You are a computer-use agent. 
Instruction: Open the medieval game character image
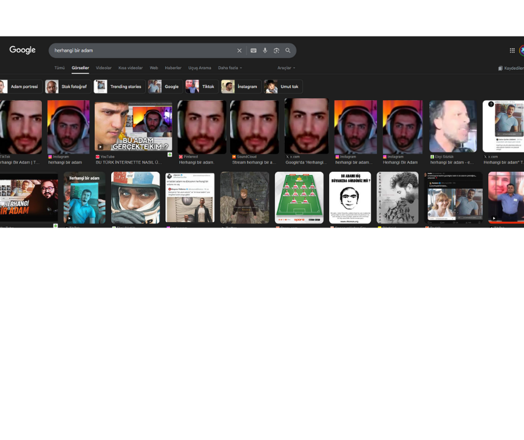click(245, 197)
